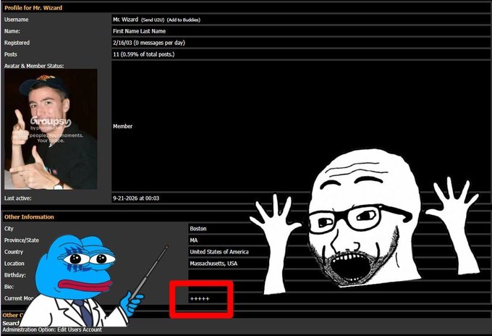
Task: Click the 'Last active:' label
Action: click(x=18, y=198)
